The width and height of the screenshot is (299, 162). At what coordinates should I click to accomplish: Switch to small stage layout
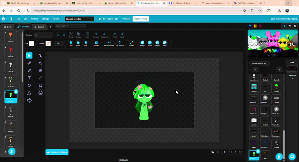pos(284,26)
